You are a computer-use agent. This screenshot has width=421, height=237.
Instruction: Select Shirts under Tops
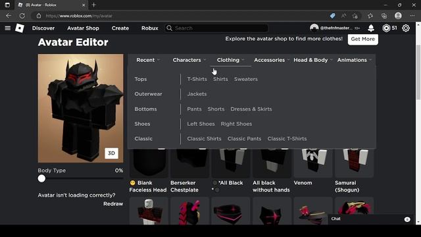[220, 79]
